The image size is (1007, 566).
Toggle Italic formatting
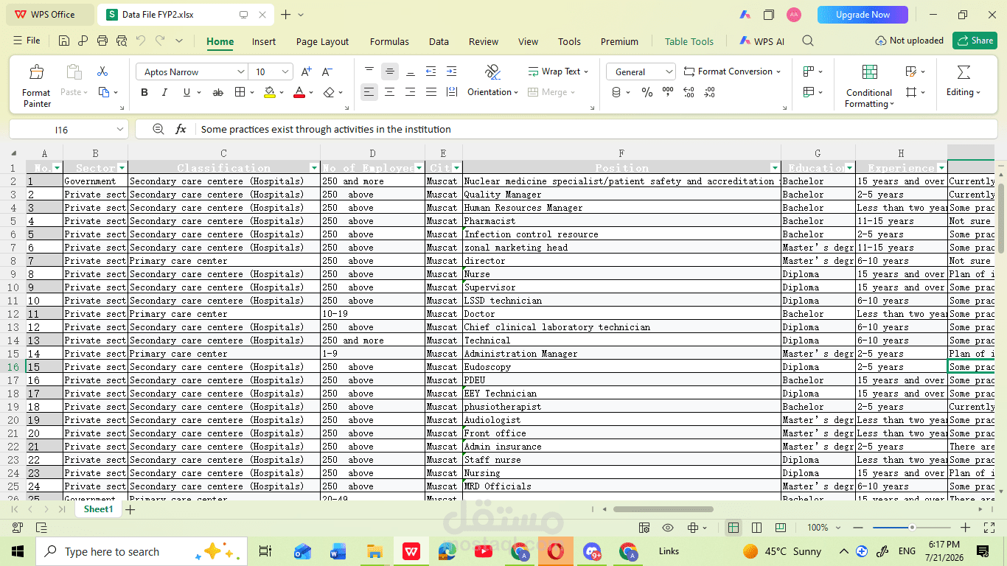pos(164,92)
